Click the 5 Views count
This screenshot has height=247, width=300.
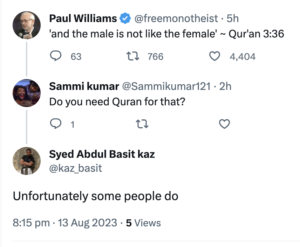[143, 223]
